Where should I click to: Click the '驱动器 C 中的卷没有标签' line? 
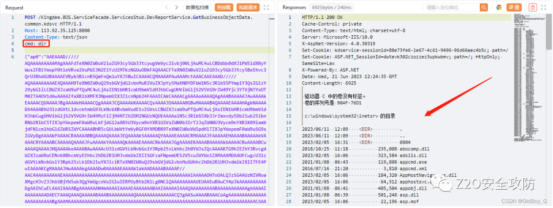(335, 97)
